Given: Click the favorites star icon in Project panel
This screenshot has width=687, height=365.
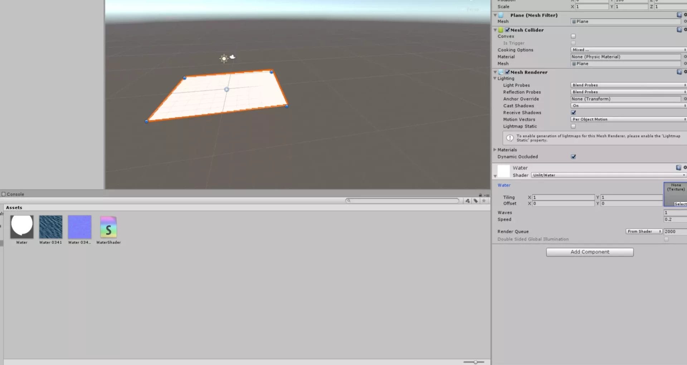Looking at the screenshot, I should (x=484, y=201).
